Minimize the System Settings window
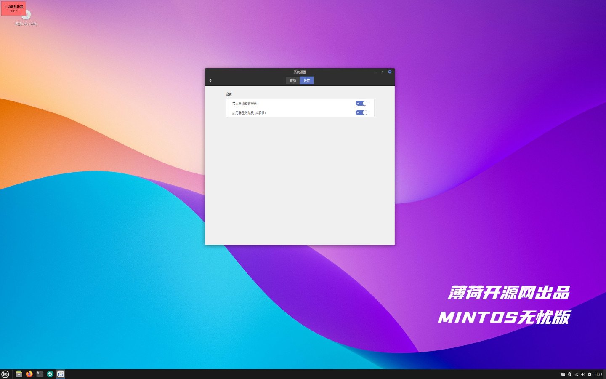Viewport: 606px width, 379px height. (375, 72)
